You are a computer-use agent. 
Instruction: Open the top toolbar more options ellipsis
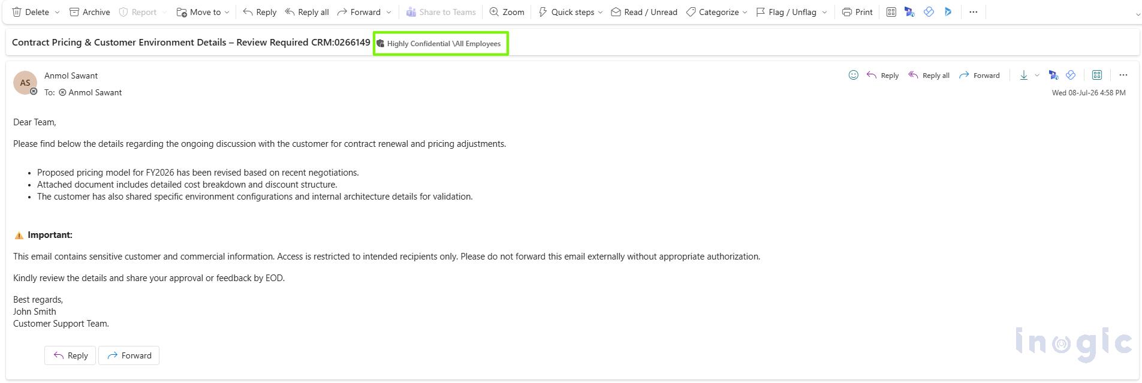click(974, 12)
